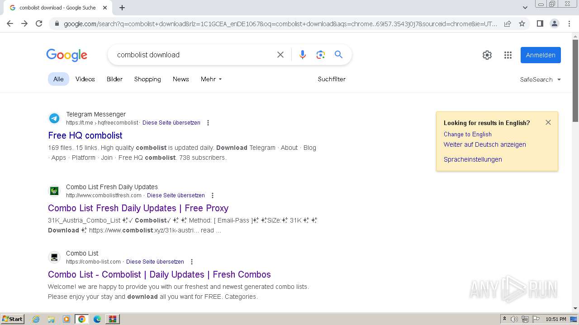This screenshot has height=325, width=579.
Task: Open the Windows Start menu
Action: [13, 319]
